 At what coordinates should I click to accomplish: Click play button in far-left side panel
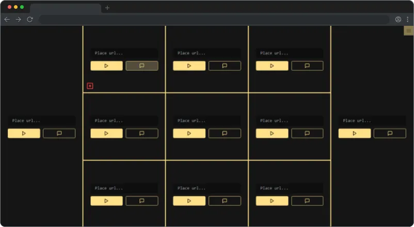[x=24, y=133]
